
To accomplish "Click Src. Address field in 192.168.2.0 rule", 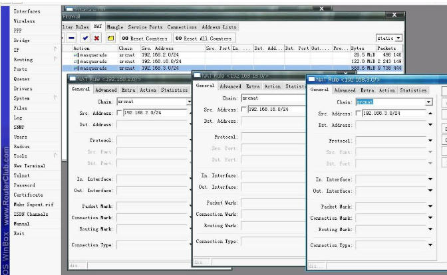I will 154,113.
